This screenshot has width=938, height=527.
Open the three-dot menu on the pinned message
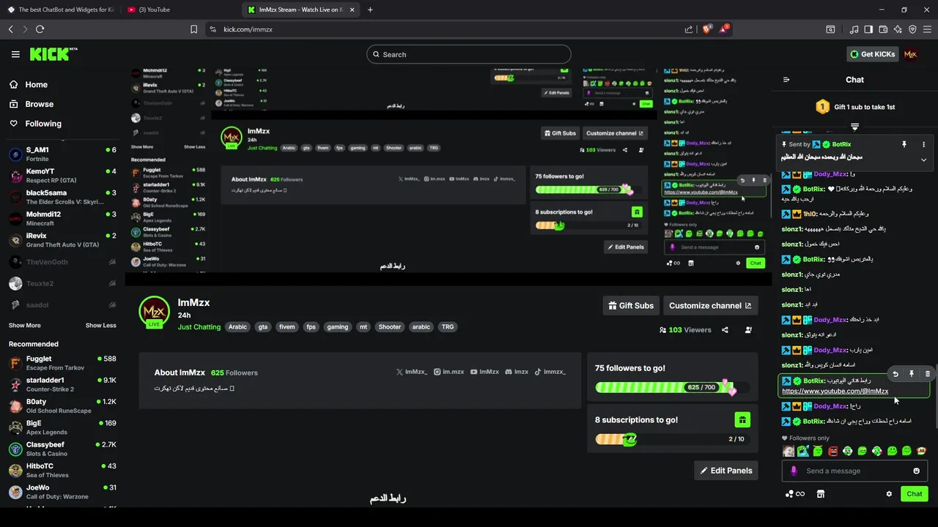923,144
